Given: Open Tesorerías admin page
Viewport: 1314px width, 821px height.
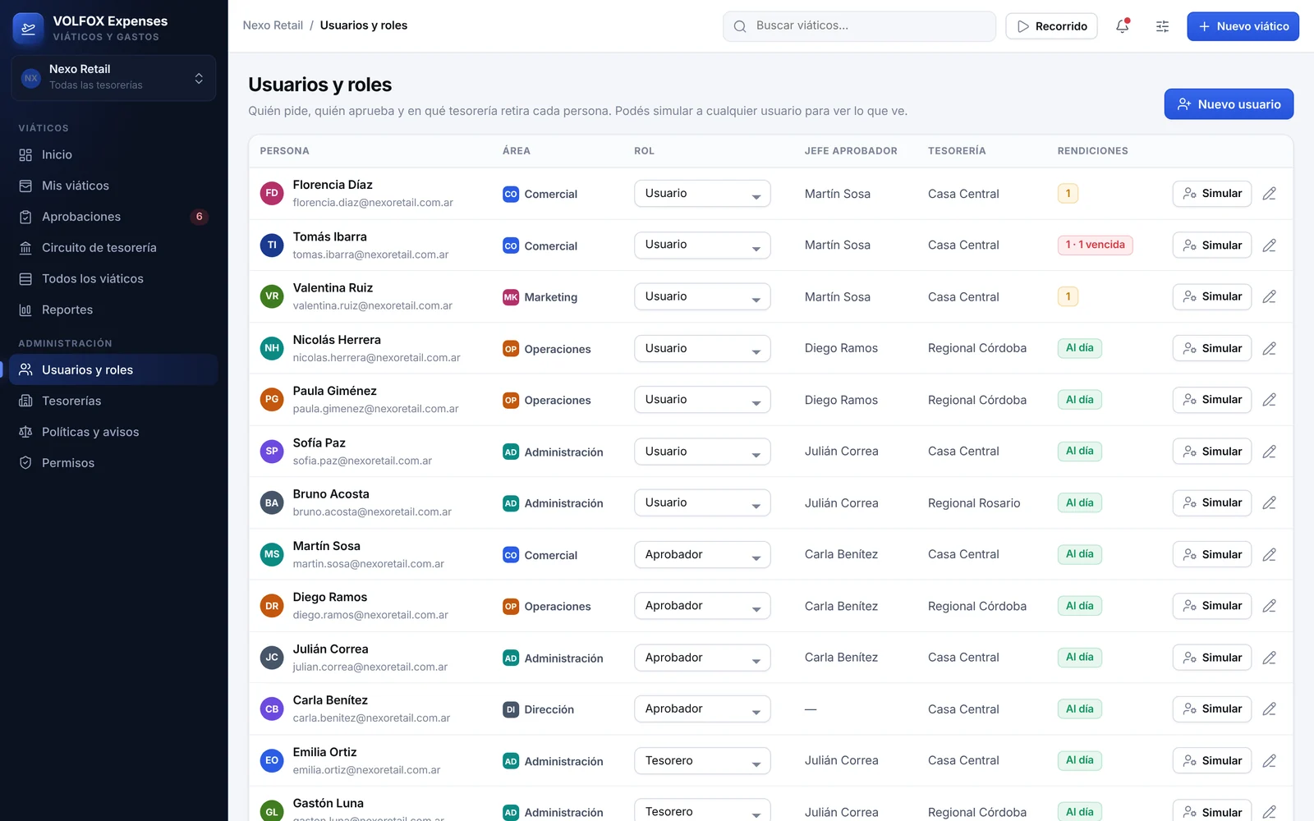Looking at the screenshot, I should tap(113, 401).
